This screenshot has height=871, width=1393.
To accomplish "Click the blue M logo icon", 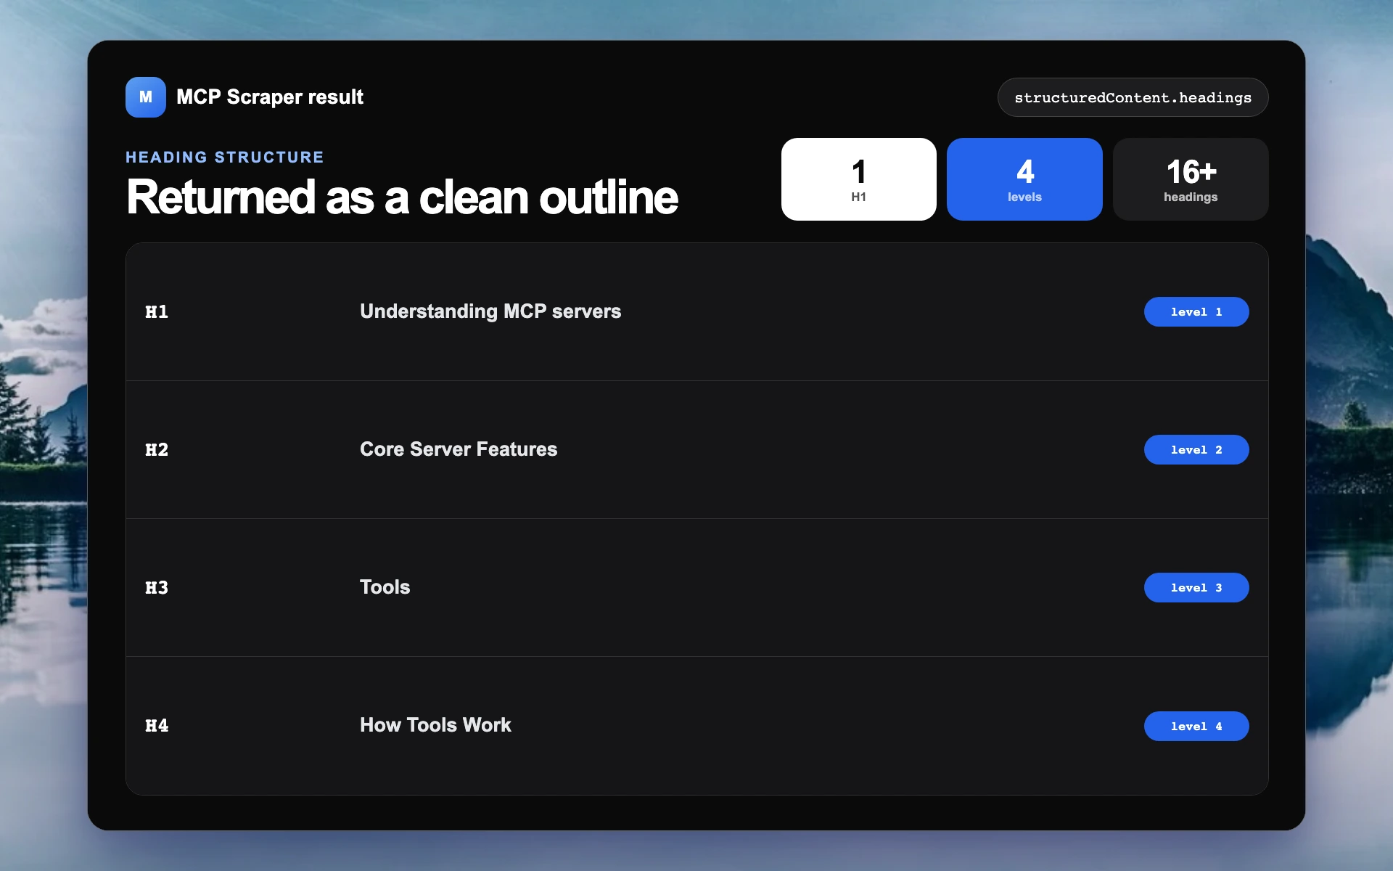I will click(145, 97).
